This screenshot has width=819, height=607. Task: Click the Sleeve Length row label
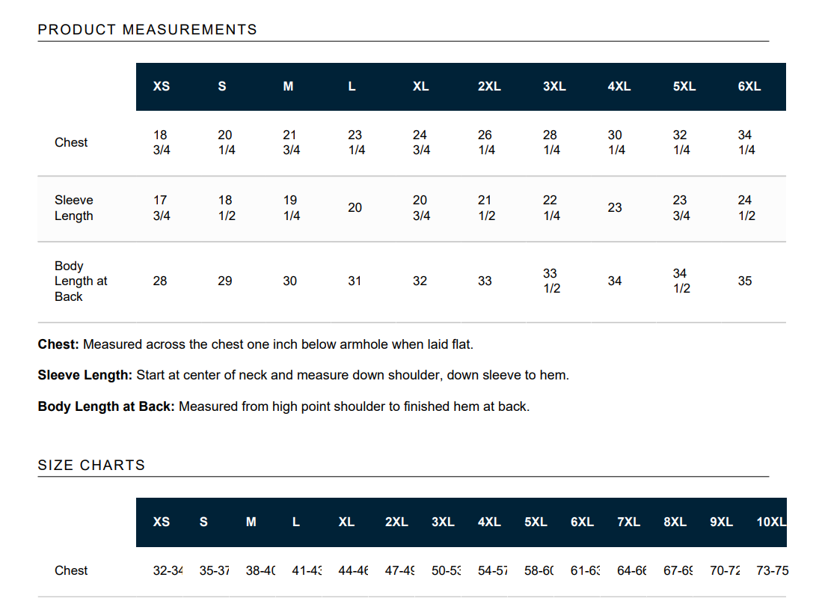click(x=74, y=208)
